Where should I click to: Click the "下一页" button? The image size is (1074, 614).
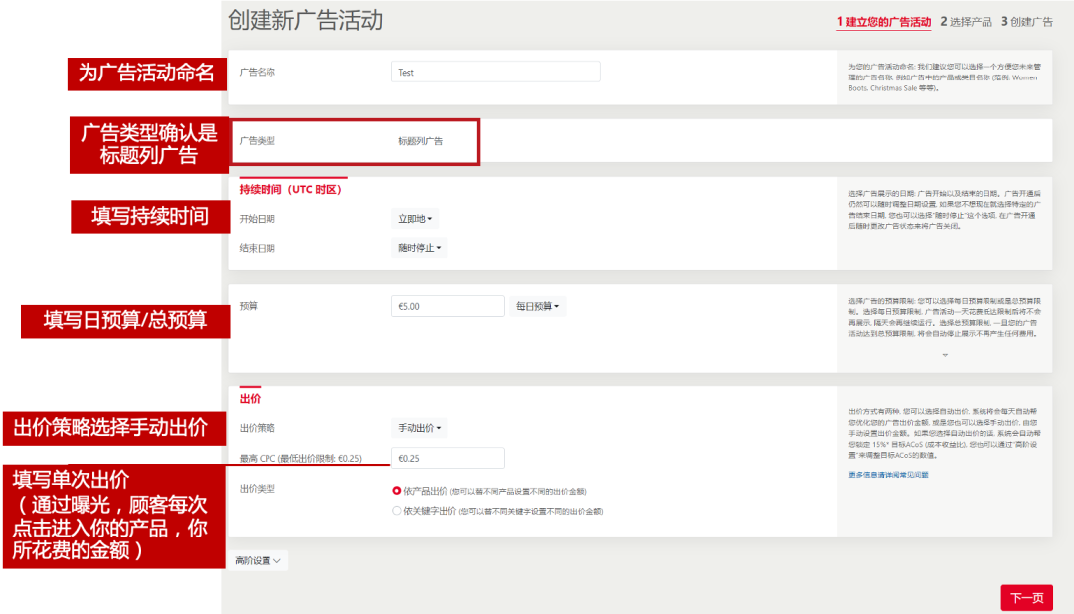pos(1027,597)
